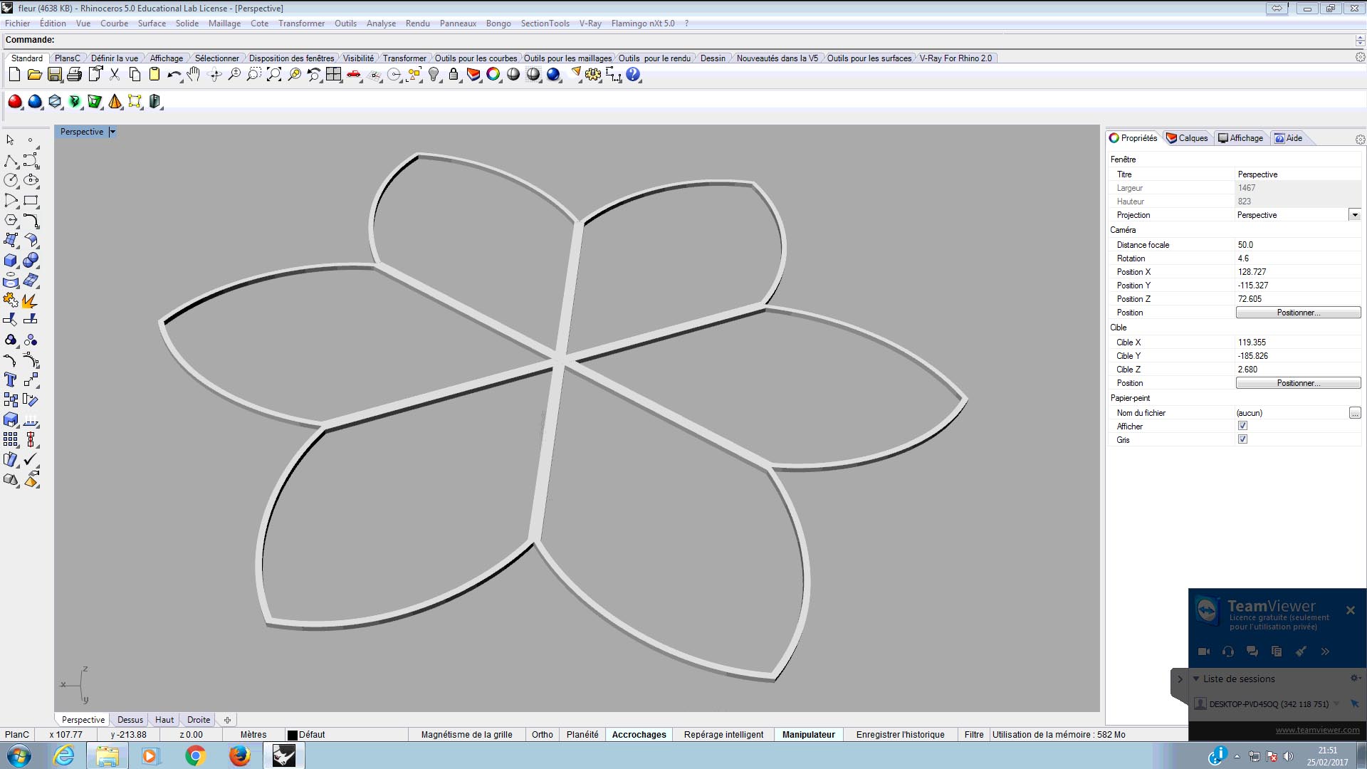Click Positionner button under Caméra
Viewport: 1367px width, 769px height.
tap(1298, 313)
